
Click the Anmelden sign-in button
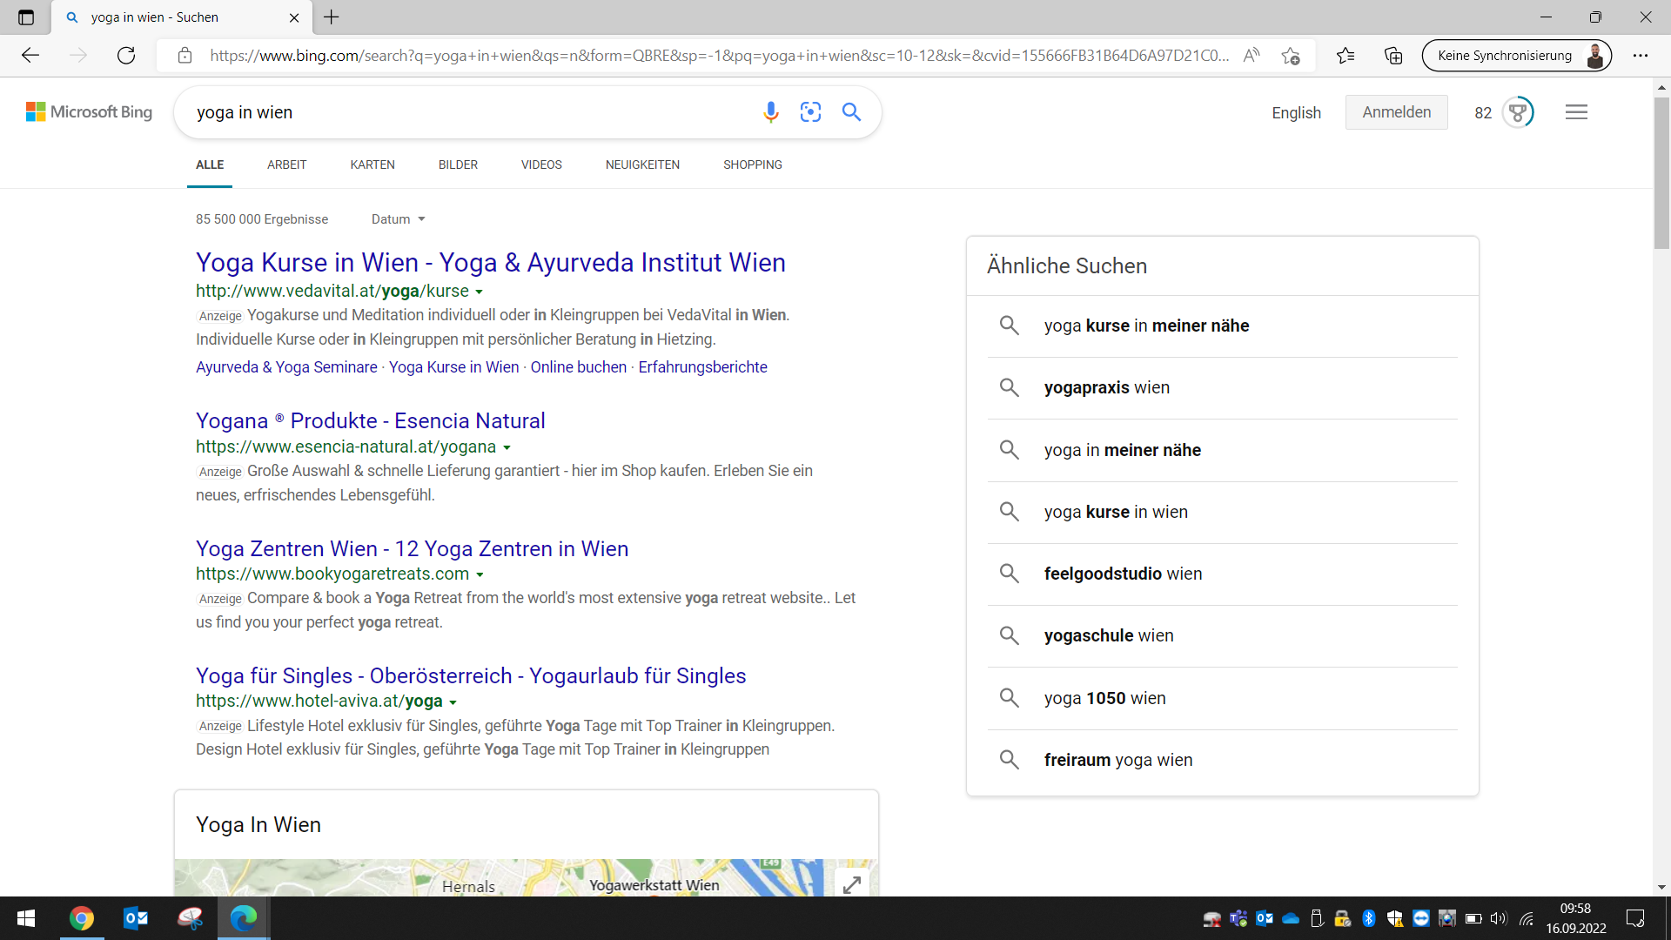(x=1396, y=112)
